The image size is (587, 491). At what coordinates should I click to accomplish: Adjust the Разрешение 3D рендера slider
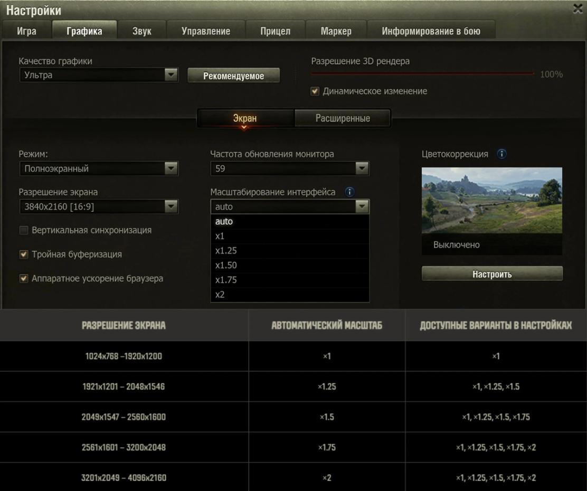(x=423, y=74)
